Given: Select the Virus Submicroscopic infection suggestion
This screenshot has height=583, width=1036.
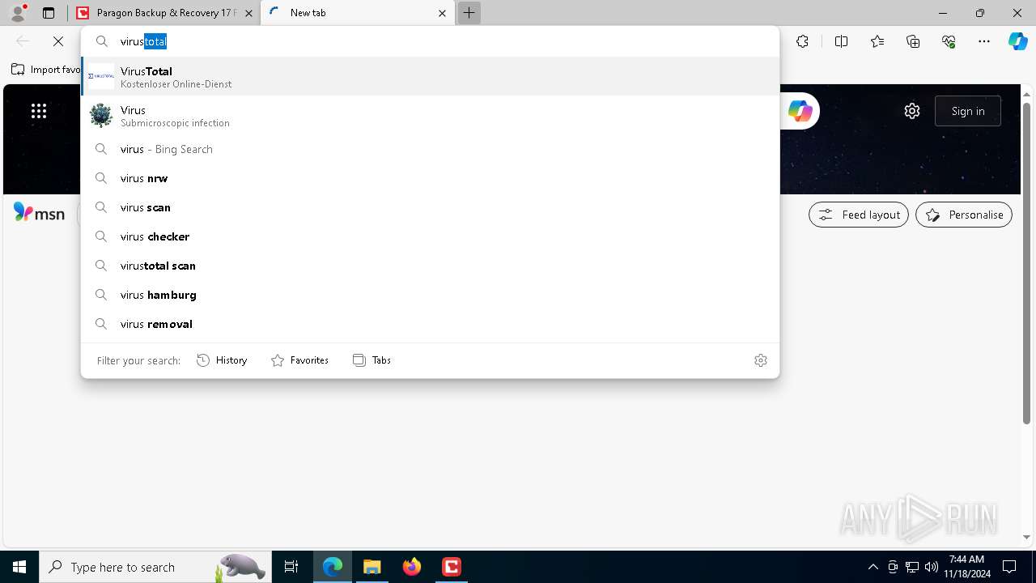Looking at the screenshot, I should click(430, 116).
